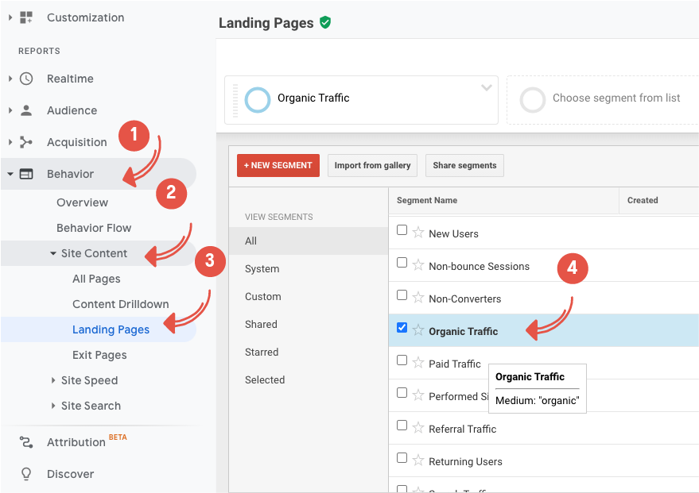Click the Attribution path icon
This screenshot has width=699, height=493.
[x=26, y=442]
